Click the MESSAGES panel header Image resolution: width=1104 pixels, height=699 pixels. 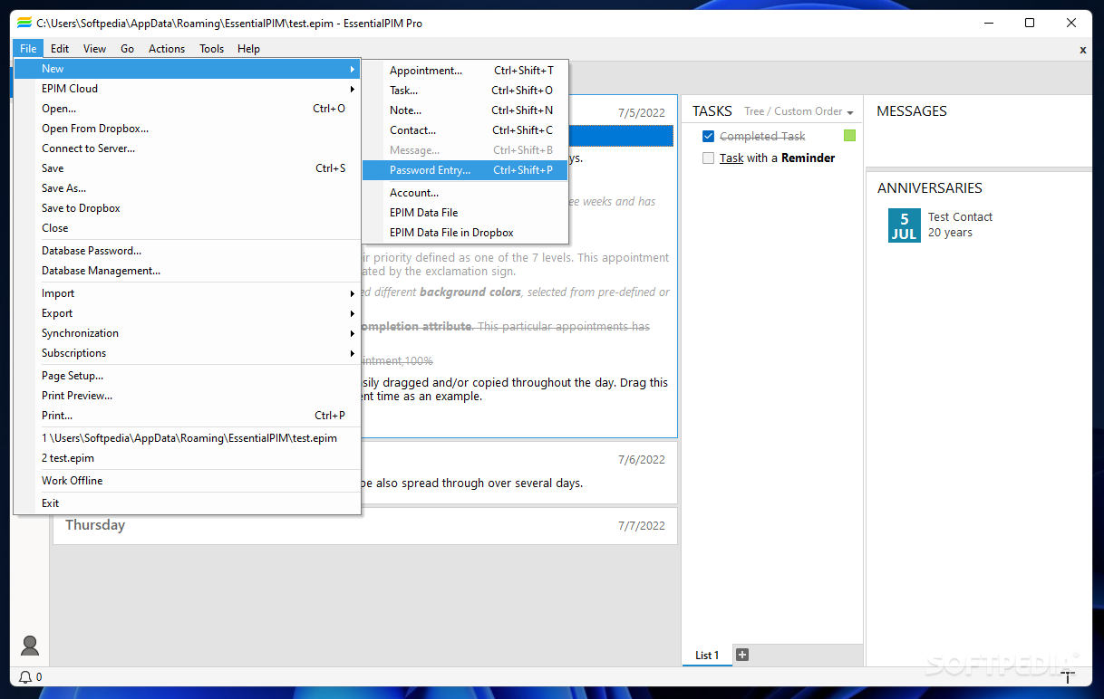click(912, 111)
